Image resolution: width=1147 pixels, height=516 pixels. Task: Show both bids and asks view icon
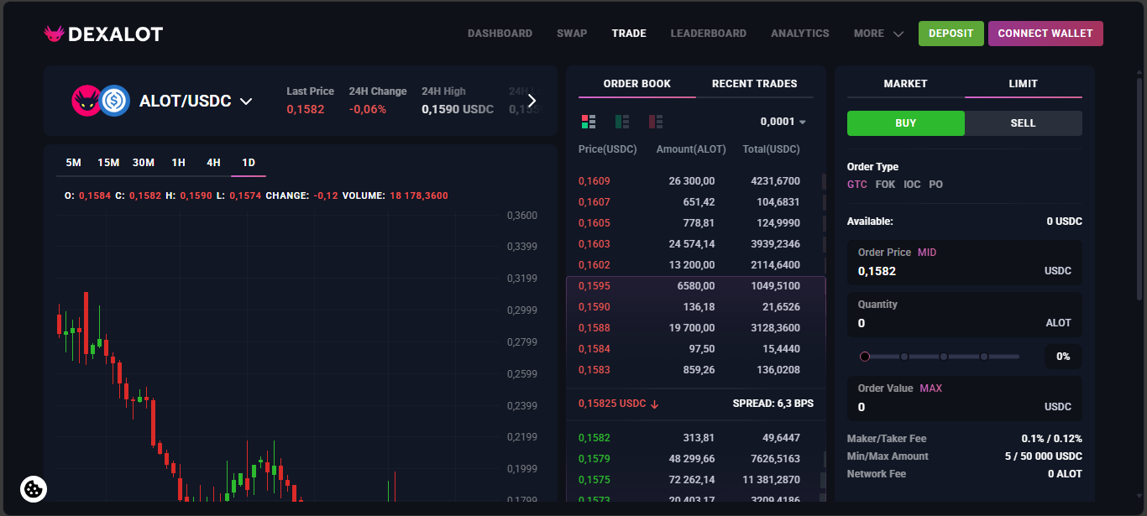pyautogui.click(x=589, y=122)
